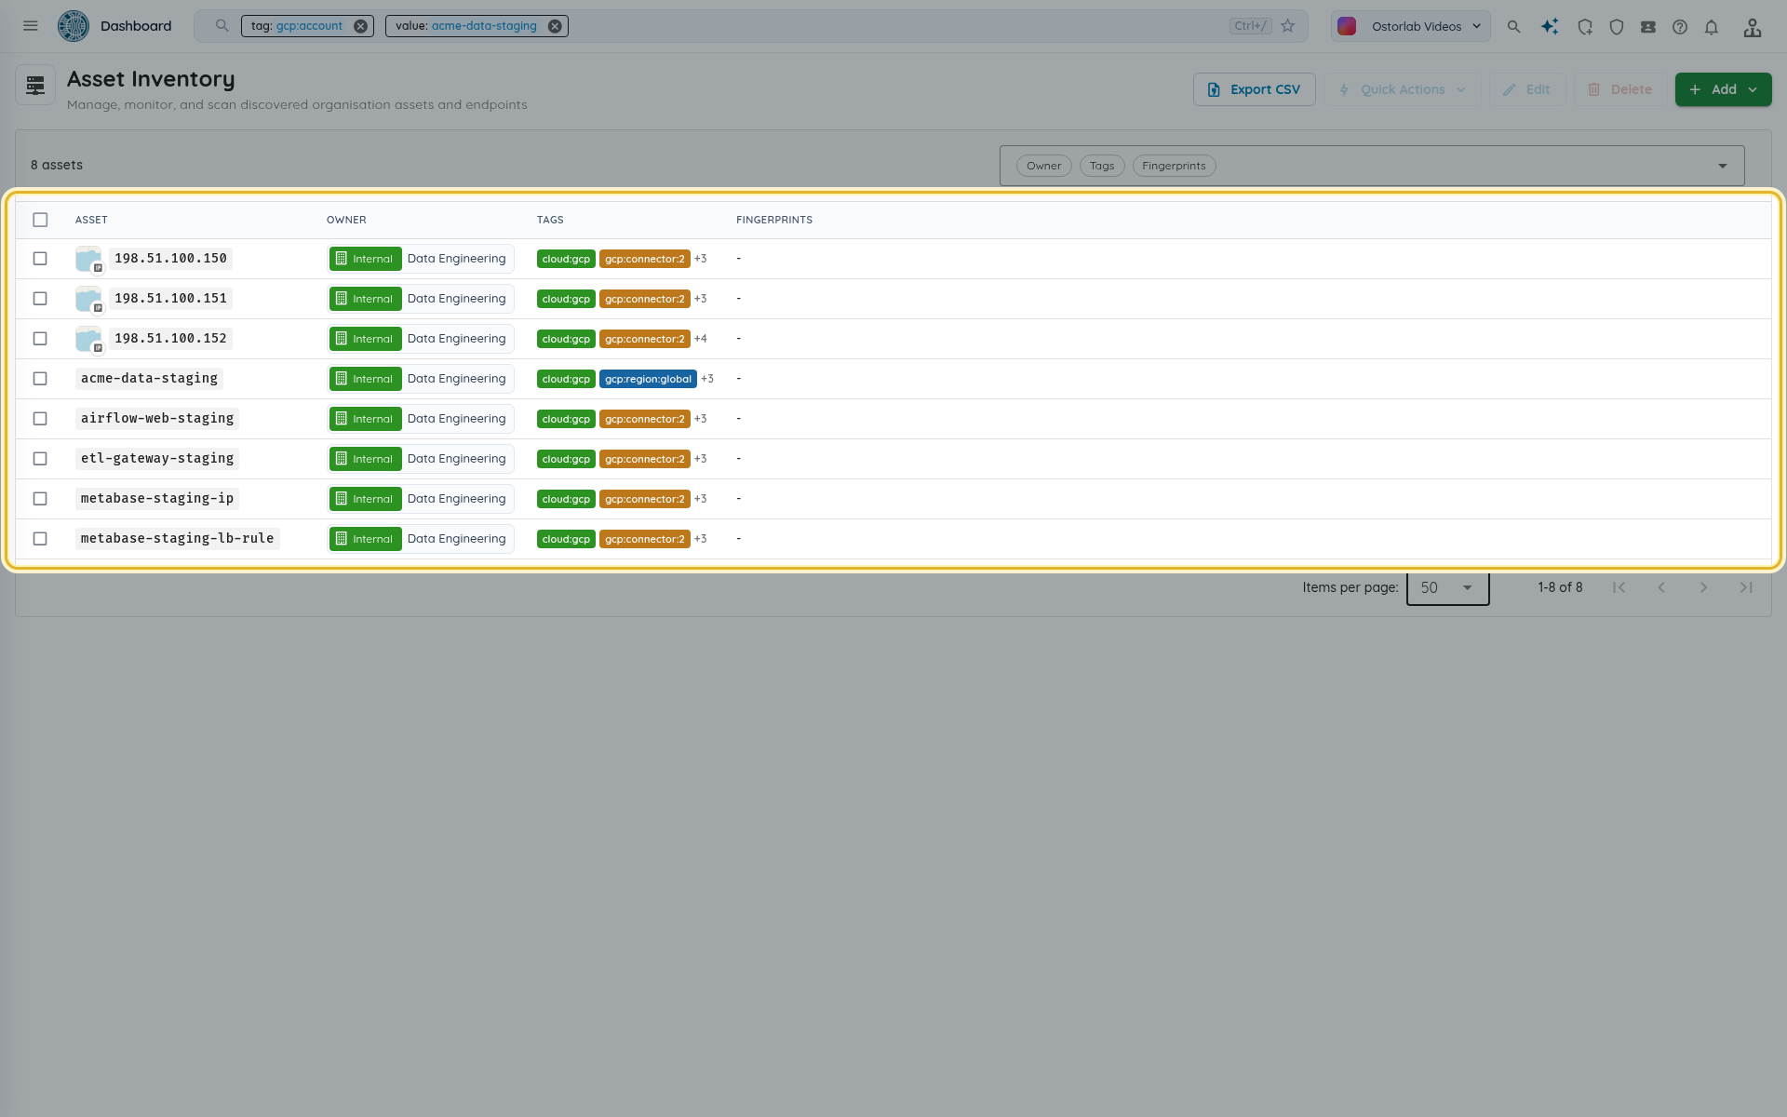
Task: Toggle the select-all assets checkbox
Action: pos(40,220)
